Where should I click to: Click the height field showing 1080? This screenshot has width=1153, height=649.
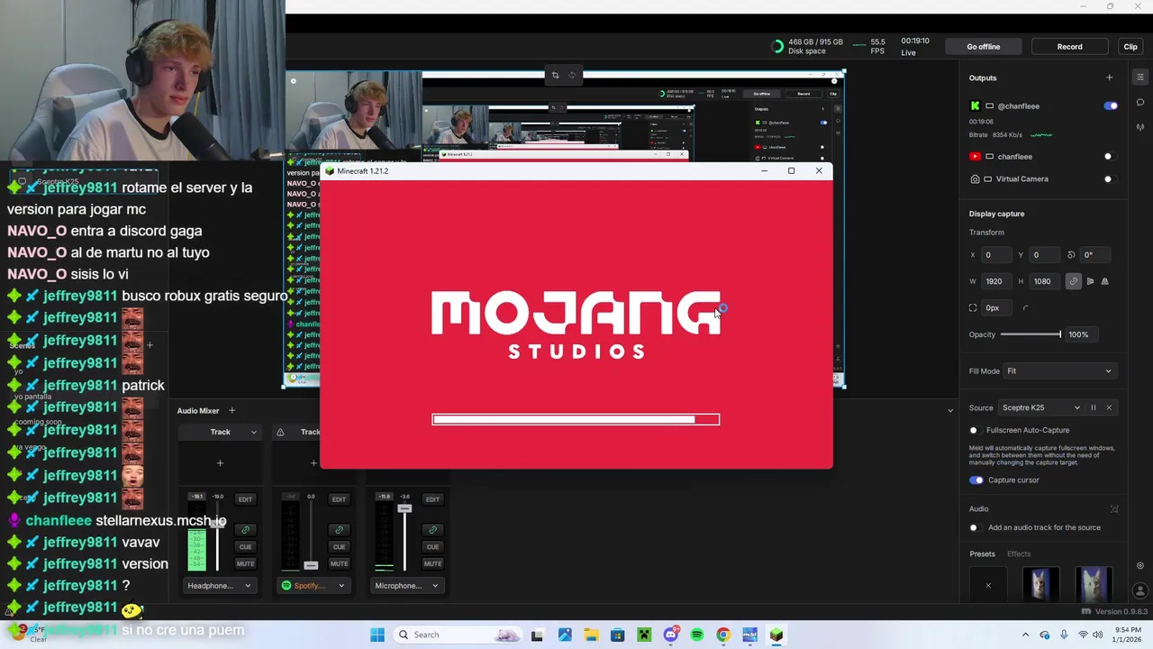tap(1045, 281)
